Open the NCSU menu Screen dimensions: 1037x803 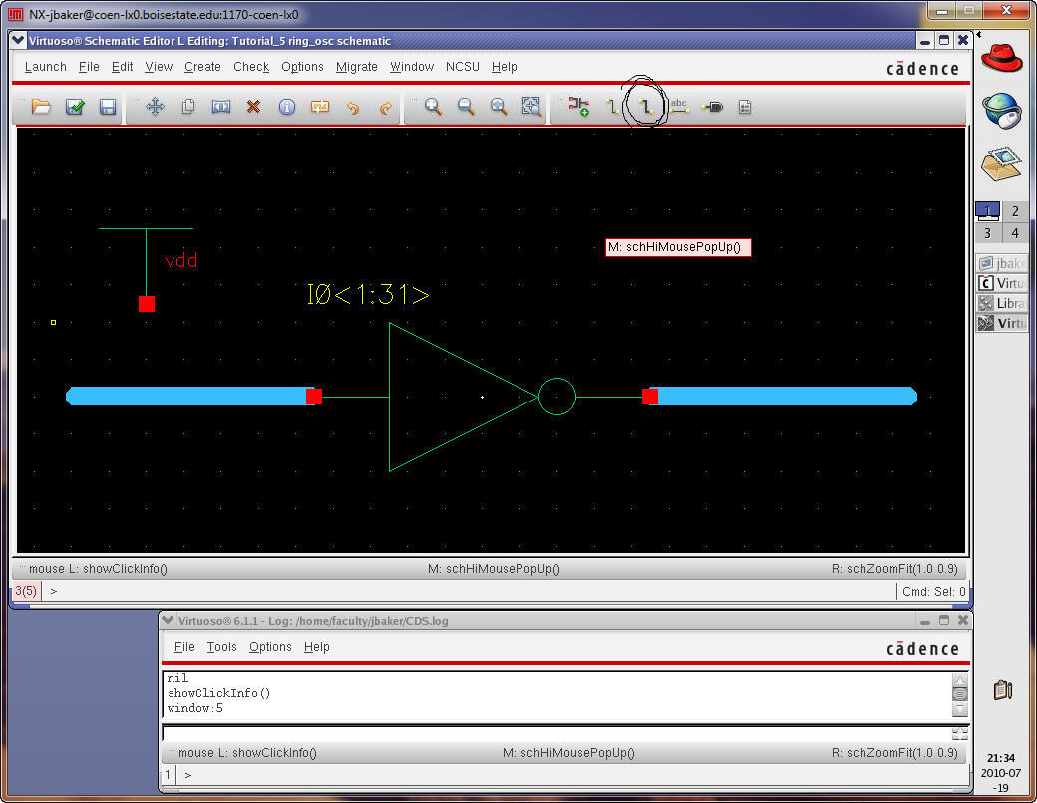pyautogui.click(x=463, y=67)
